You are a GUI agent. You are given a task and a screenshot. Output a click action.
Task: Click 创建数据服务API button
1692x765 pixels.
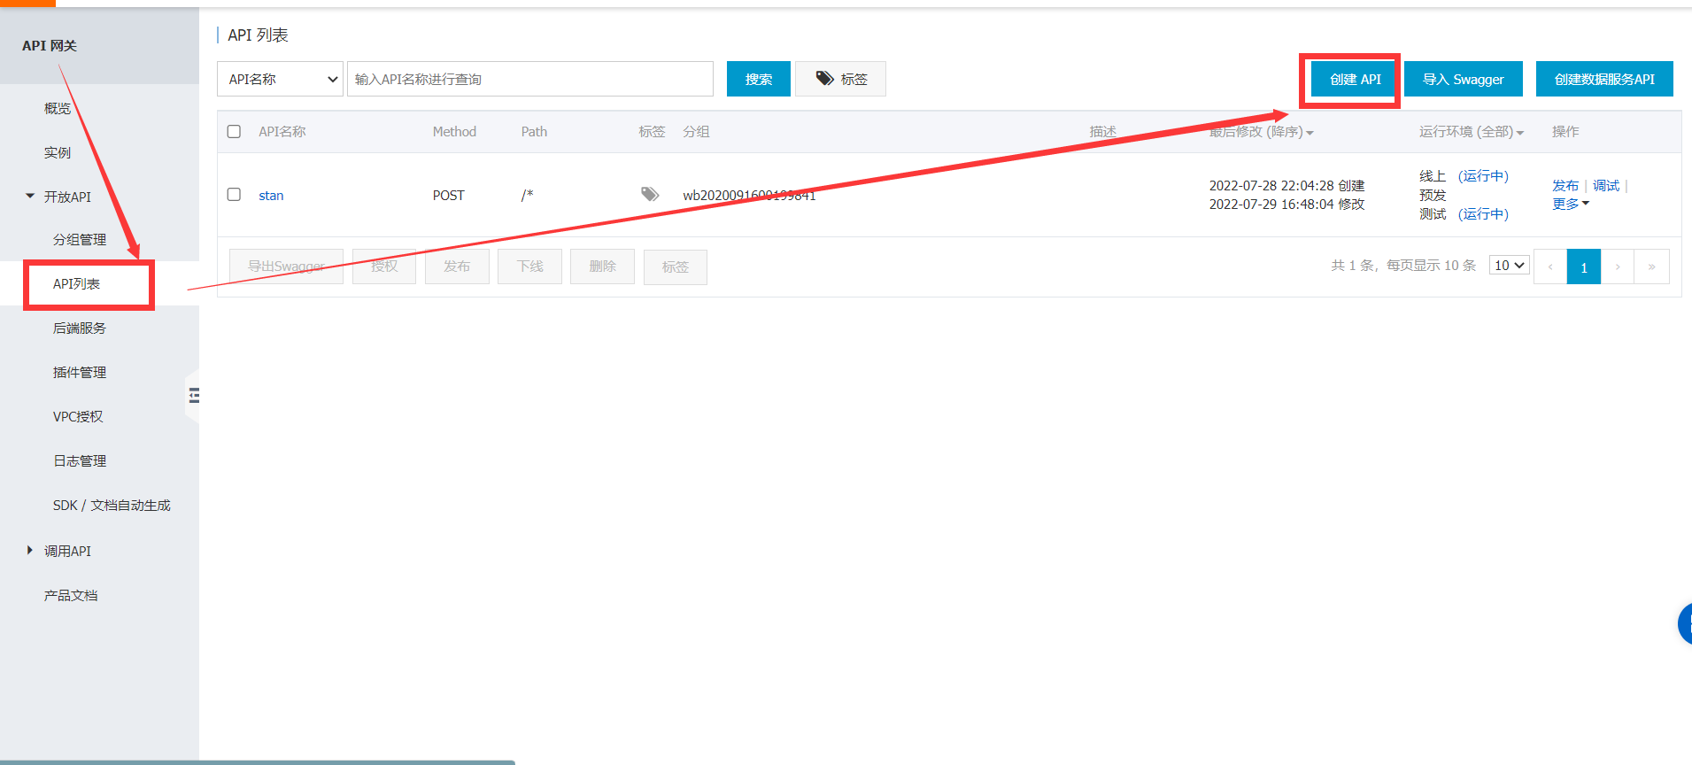(1604, 79)
